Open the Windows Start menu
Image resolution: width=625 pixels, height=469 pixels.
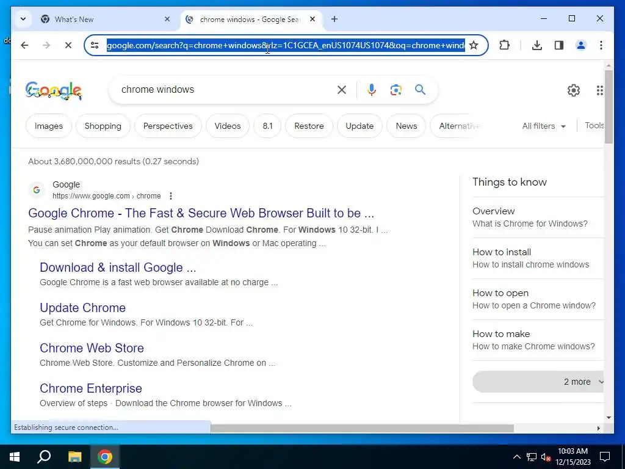(x=15, y=457)
